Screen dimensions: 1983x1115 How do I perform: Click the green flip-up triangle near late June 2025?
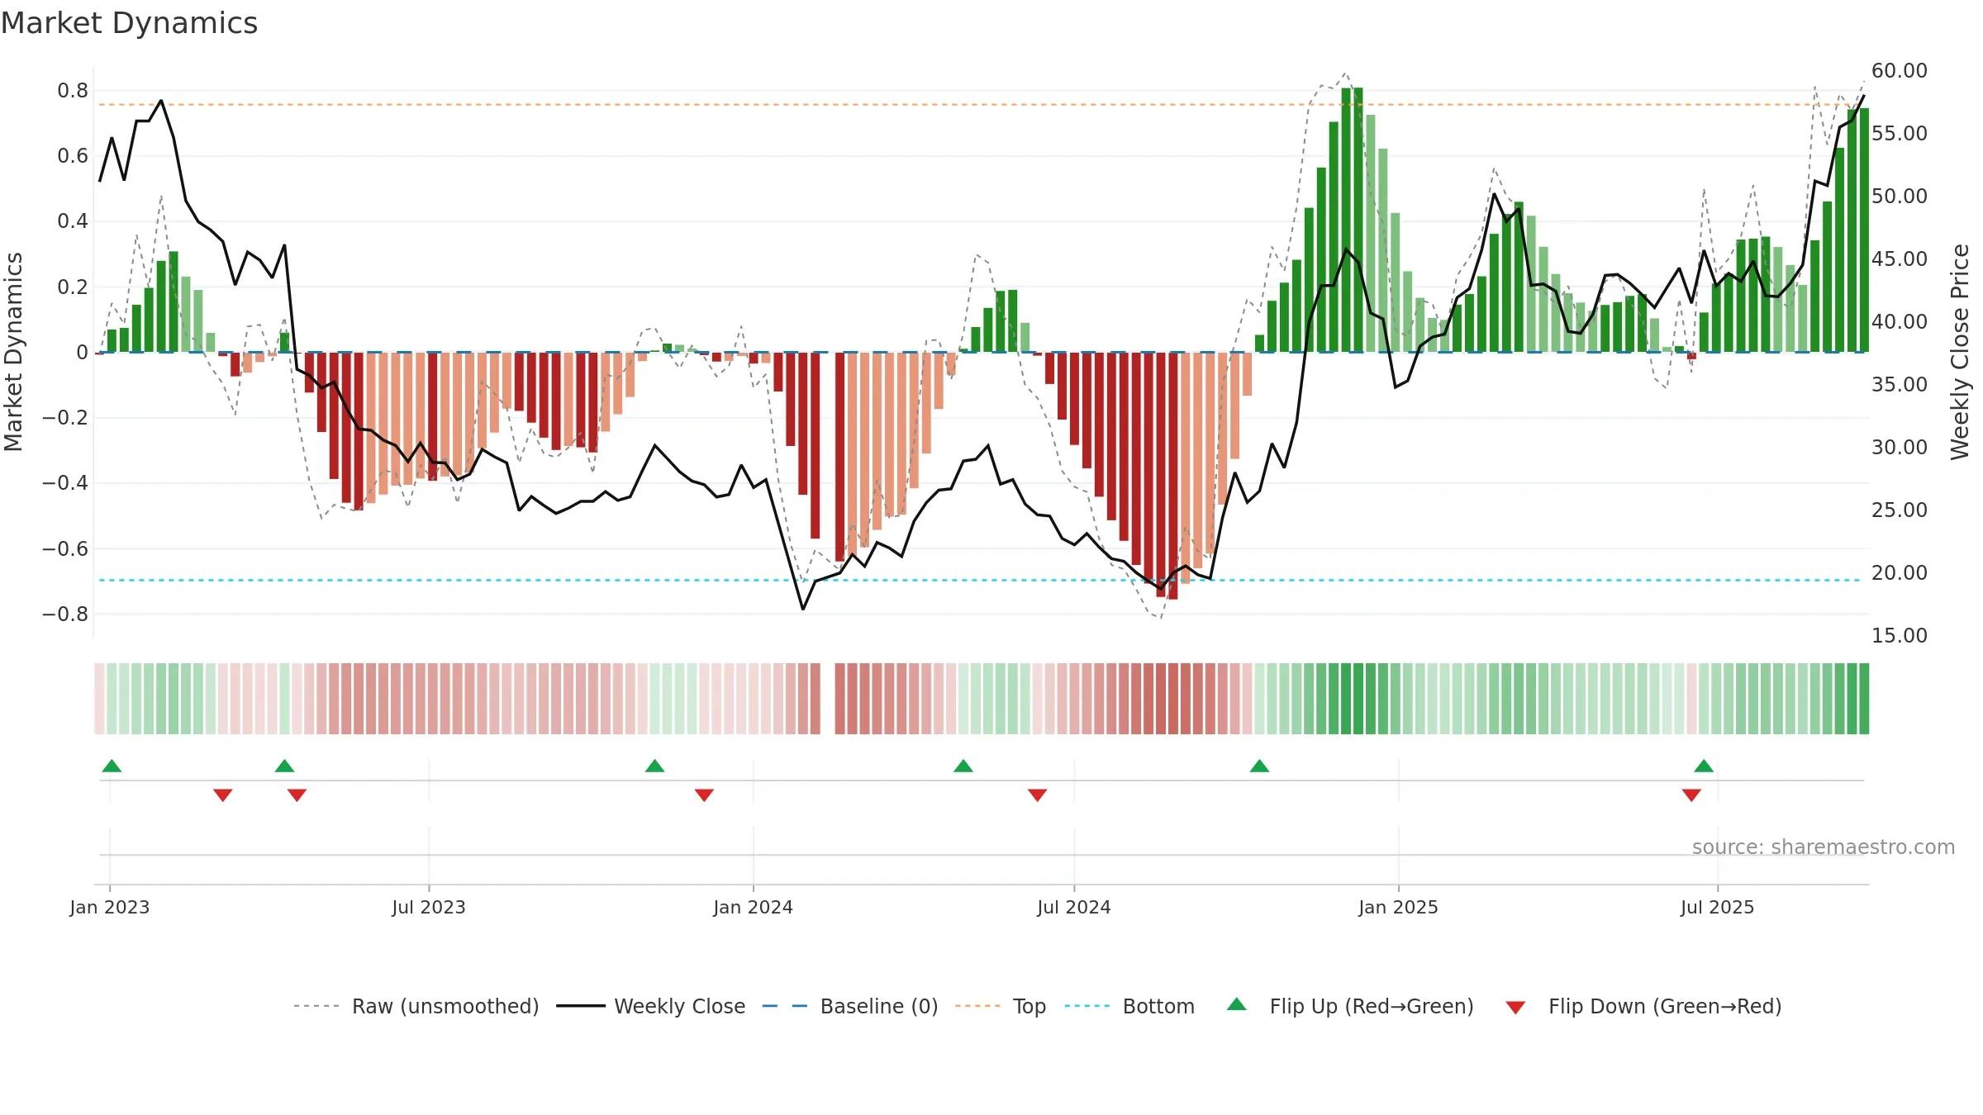(x=1704, y=766)
